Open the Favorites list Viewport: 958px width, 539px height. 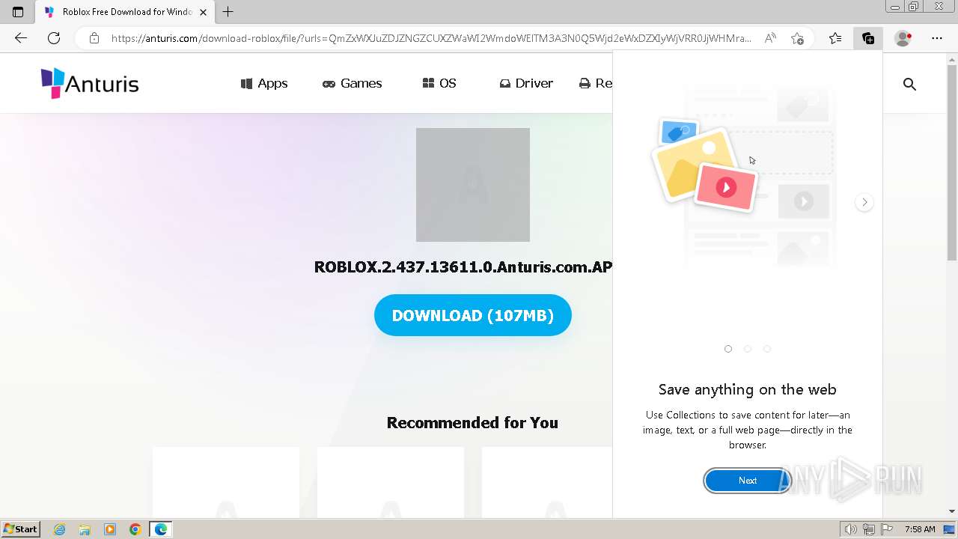point(835,38)
